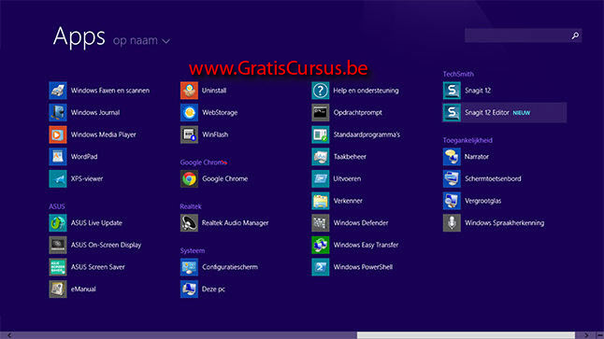Open the Realtek Audio Manager icon
604x339 pixels.
coord(189,223)
